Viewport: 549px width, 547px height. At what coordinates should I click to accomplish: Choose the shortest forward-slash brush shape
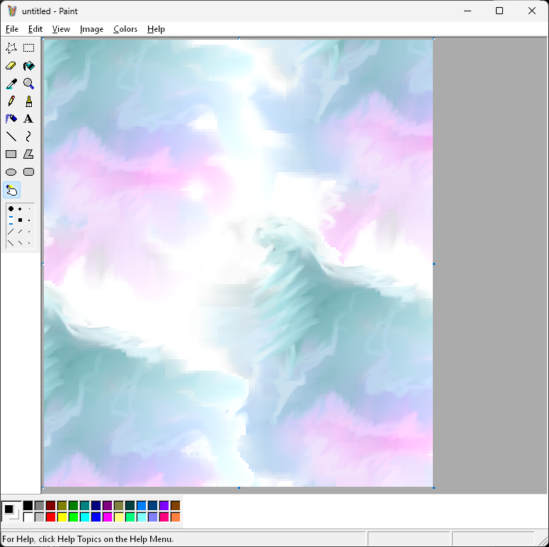29,232
